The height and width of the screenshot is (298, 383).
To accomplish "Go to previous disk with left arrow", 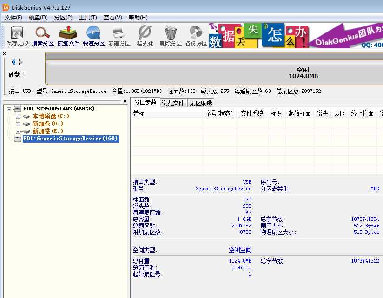I will [x=13, y=62].
